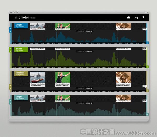Viewport: 157px width, 137px height.
Task: Move the Facebook strip up with its up arrow
Action: (10, 86)
